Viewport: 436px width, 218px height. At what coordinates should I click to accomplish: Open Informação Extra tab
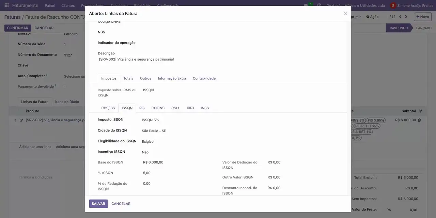pos(172,78)
